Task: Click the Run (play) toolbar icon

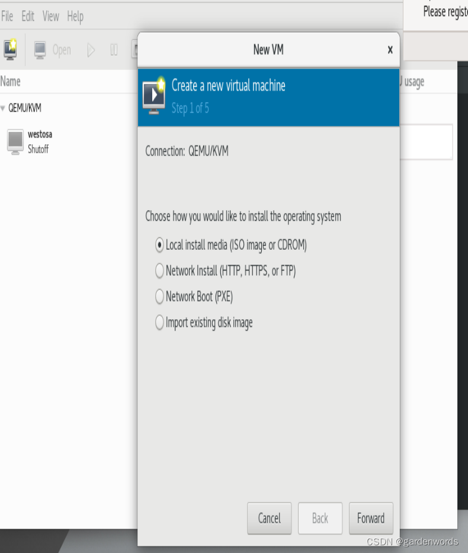Action: click(x=91, y=50)
